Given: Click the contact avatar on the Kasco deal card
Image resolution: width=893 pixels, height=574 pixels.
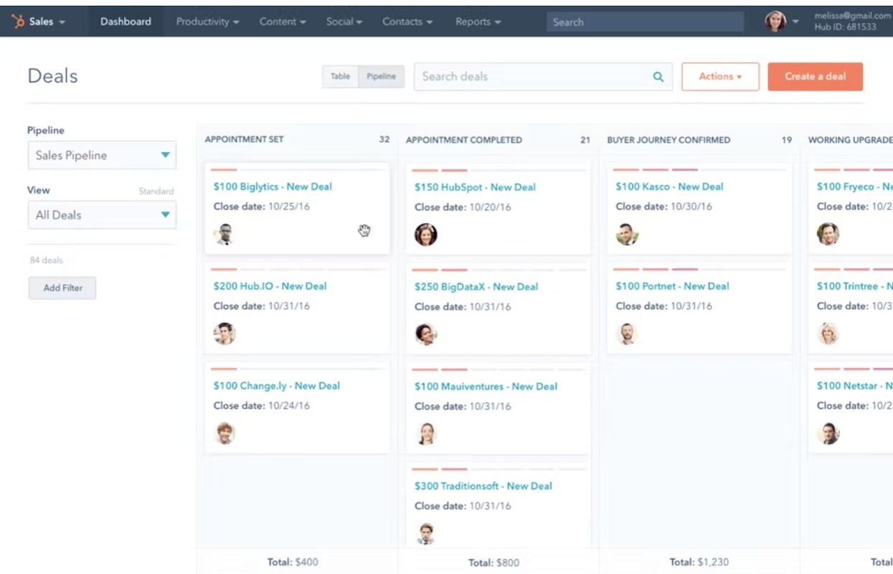Looking at the screenshot, I should pos(627,234).
